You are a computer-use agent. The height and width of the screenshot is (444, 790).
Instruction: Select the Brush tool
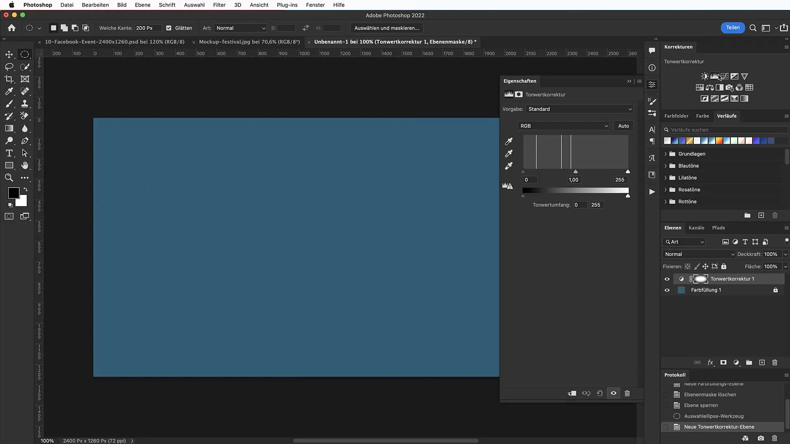point(9,104)
